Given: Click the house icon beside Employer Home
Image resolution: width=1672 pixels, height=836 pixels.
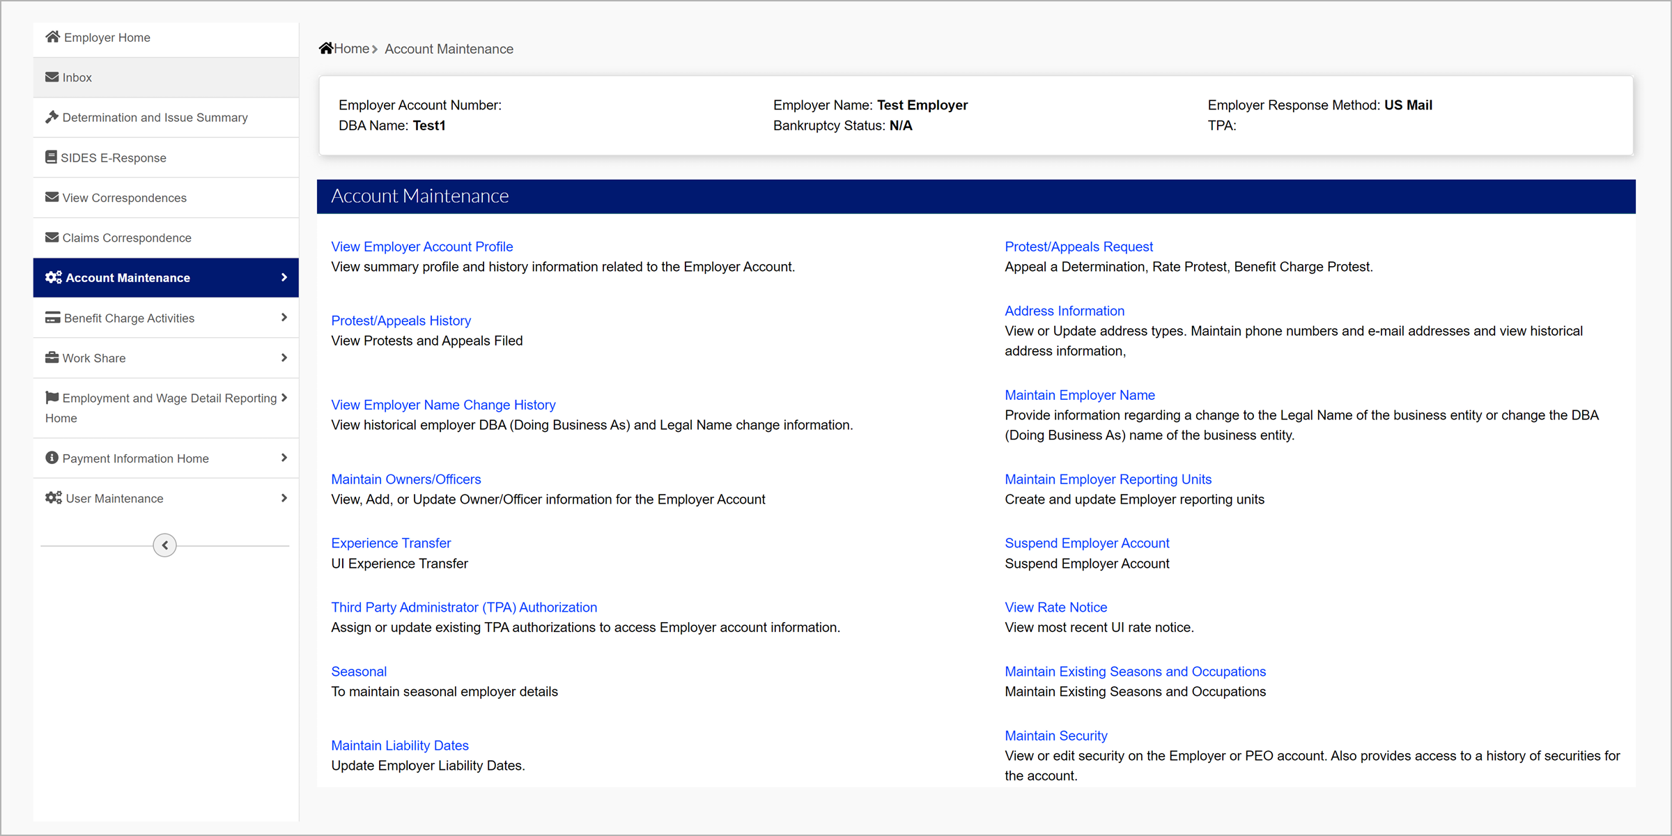Looking at the screenshot, I should click(52, 37).
